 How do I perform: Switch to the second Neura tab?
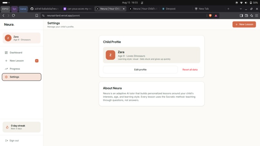143,9
